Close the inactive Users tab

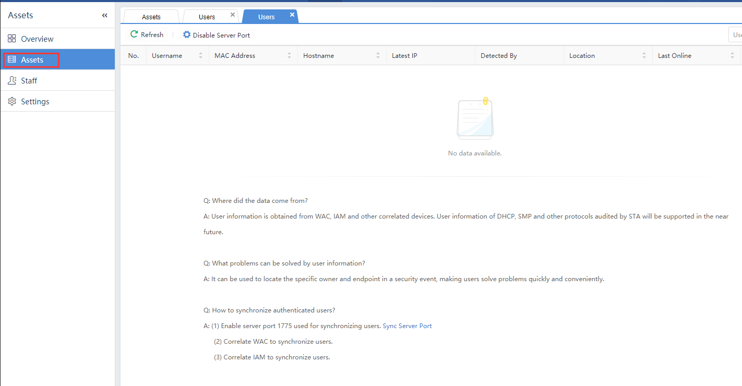(233, 15)
